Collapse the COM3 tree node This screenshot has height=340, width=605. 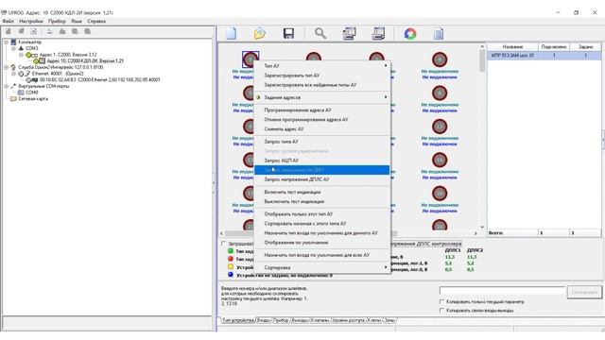pyautogui.click(x=13, y=48)
